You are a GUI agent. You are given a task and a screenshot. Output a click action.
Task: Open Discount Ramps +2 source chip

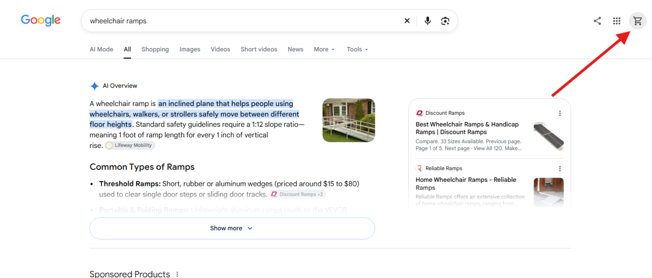[x=298, y=195]
